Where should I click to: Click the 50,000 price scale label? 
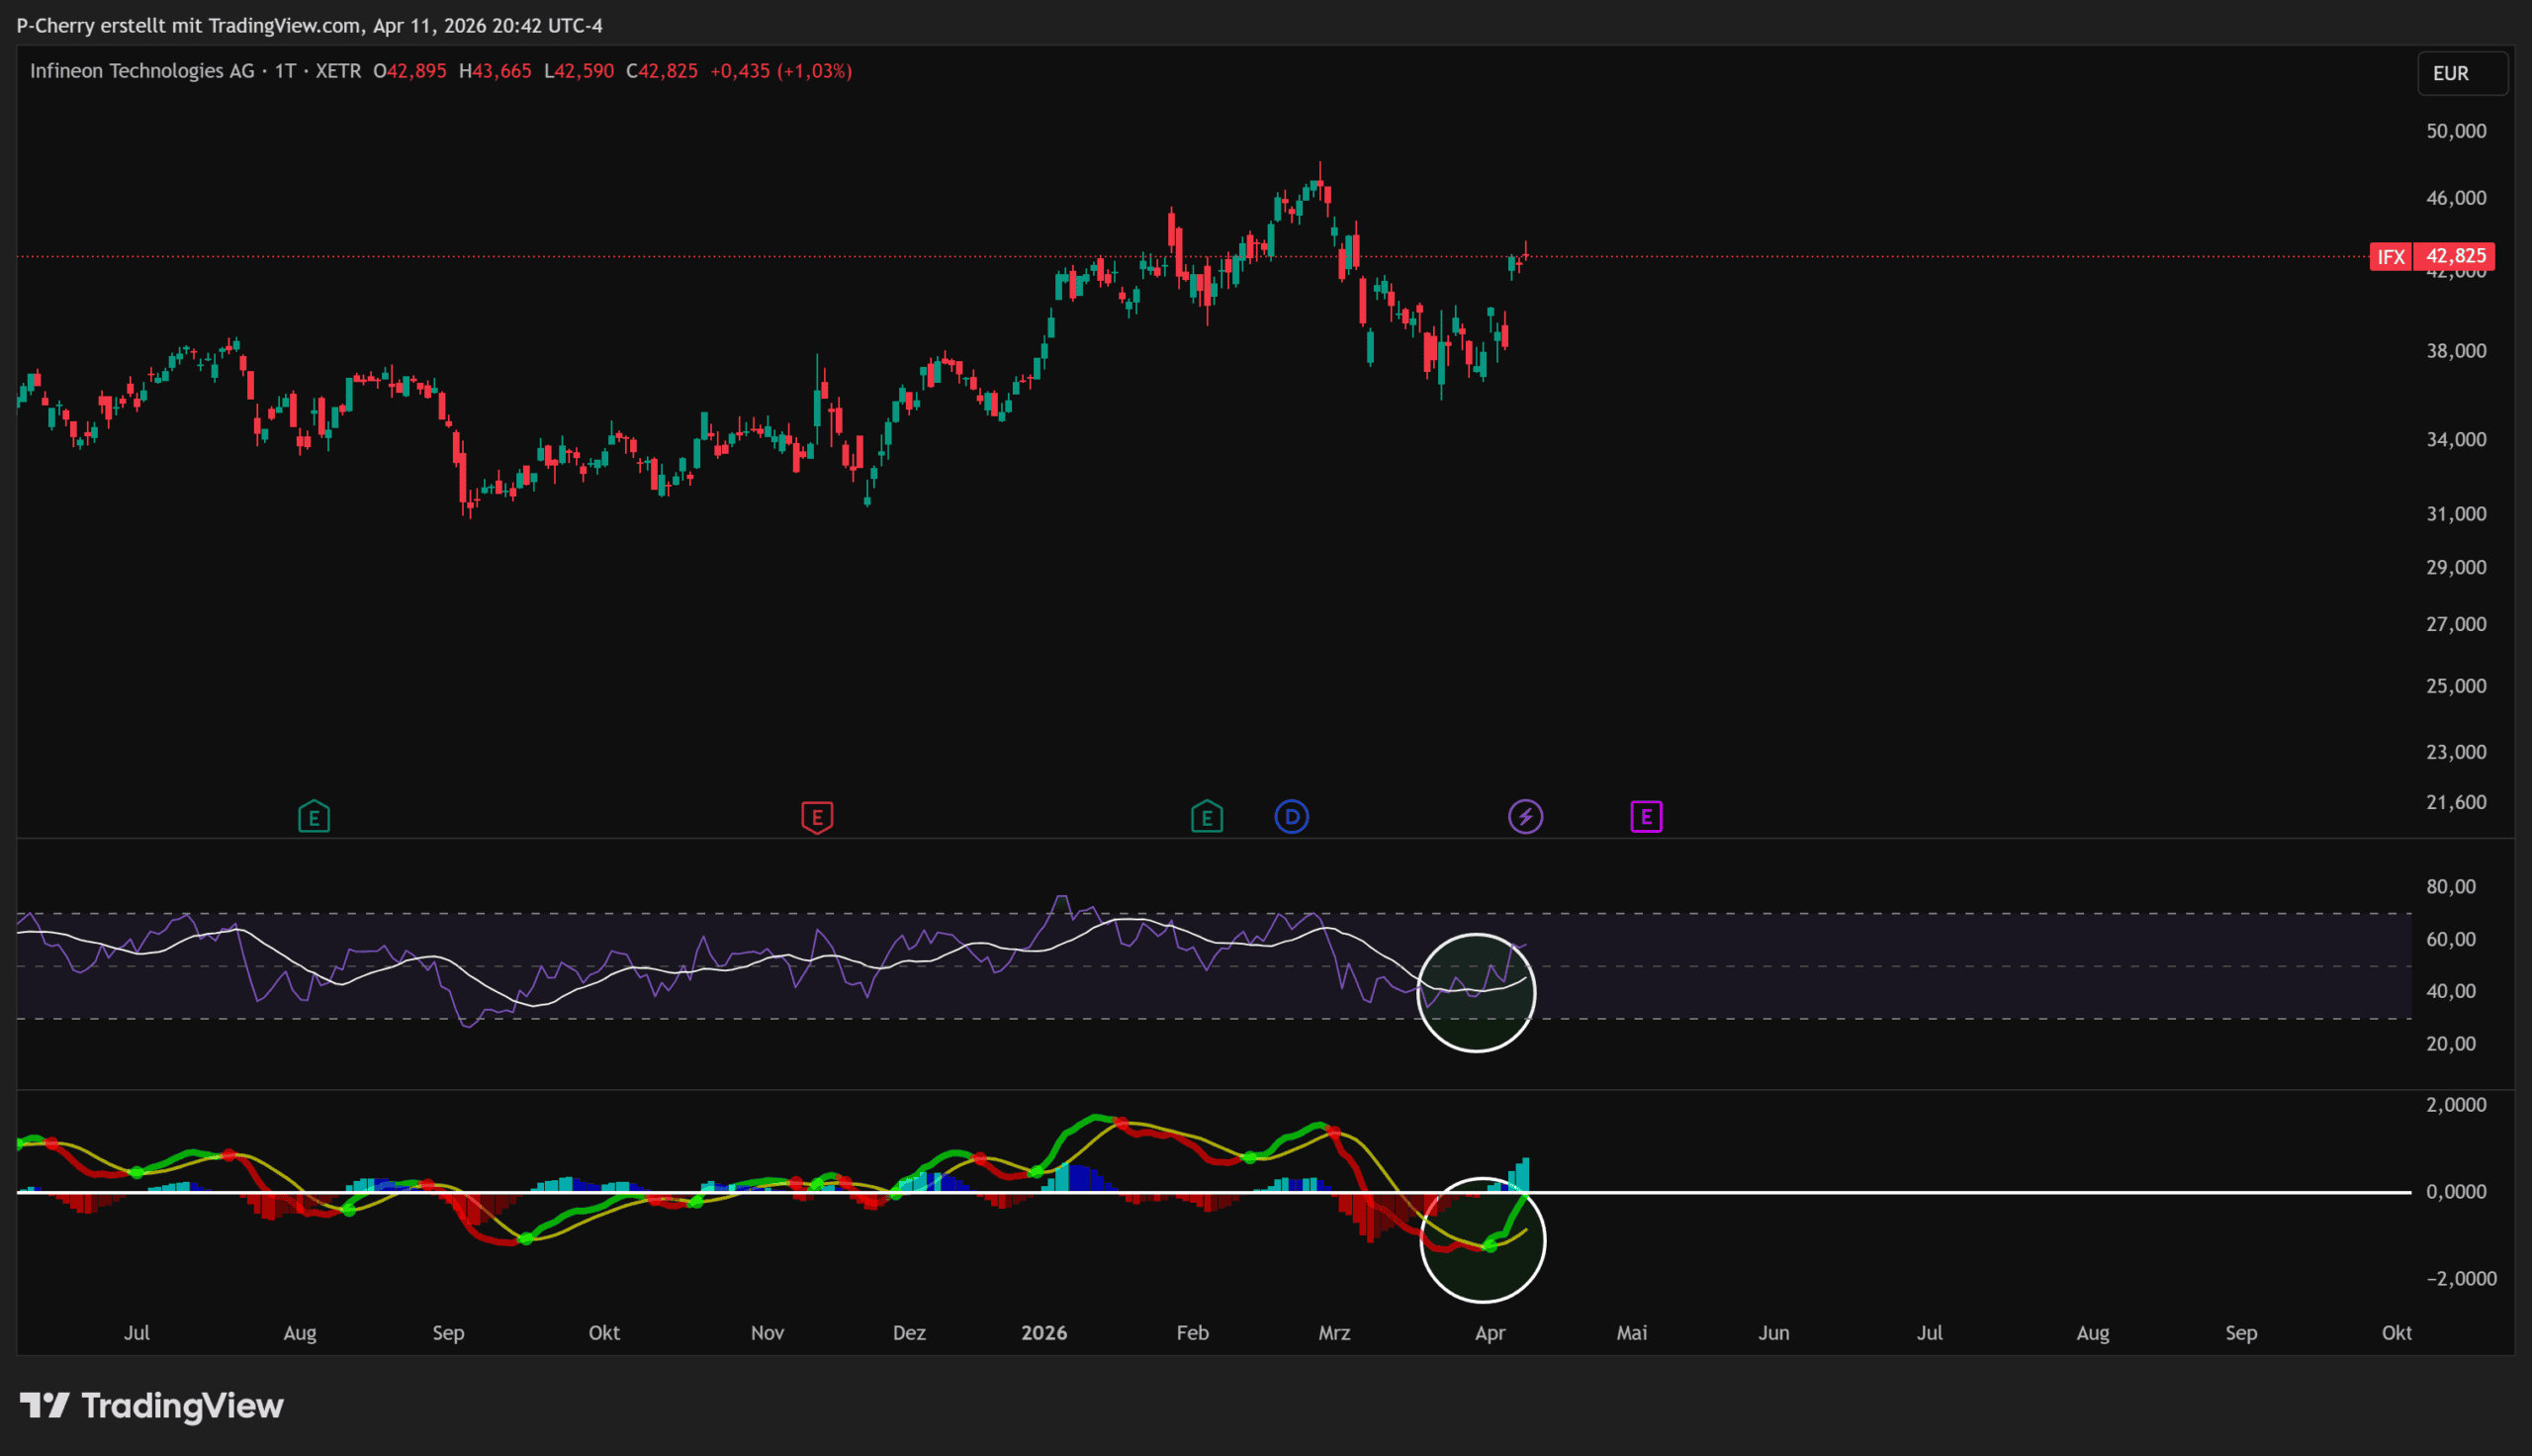point(2455,131)
